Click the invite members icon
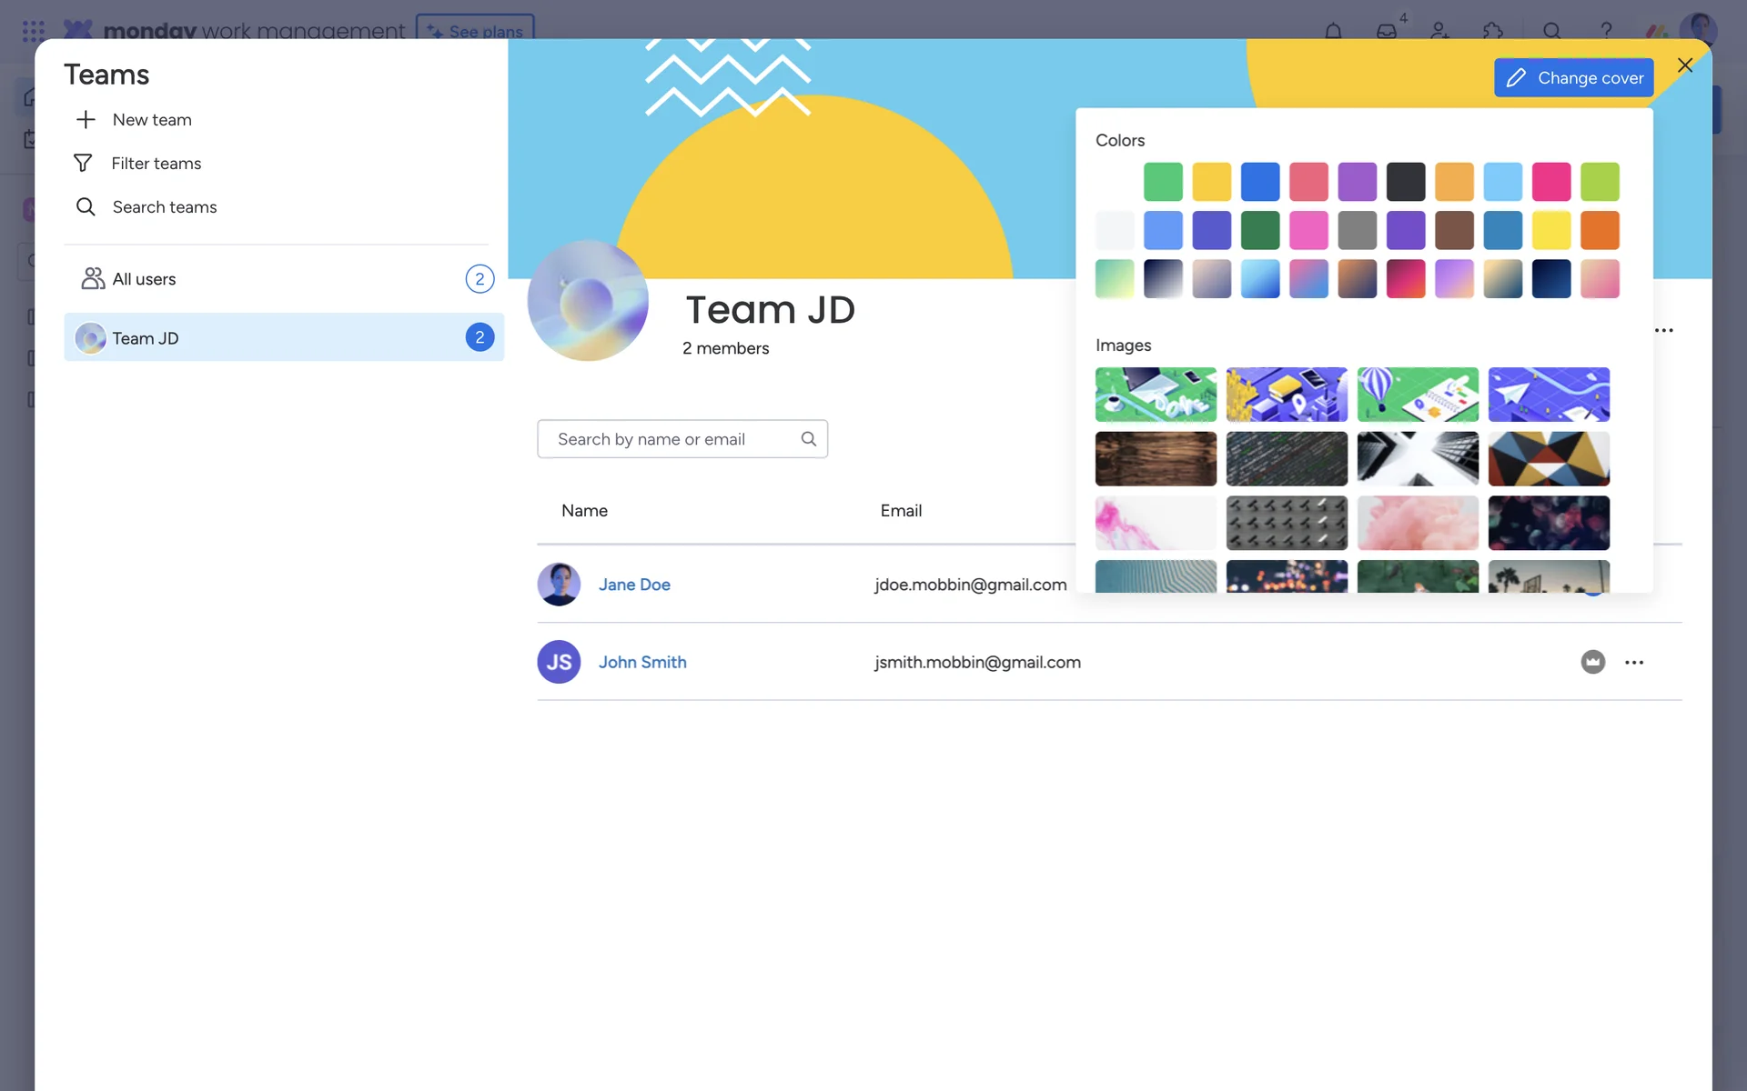This screenshot has height=1091, width=1747. pyautogui.click(x=1439, y=31)
